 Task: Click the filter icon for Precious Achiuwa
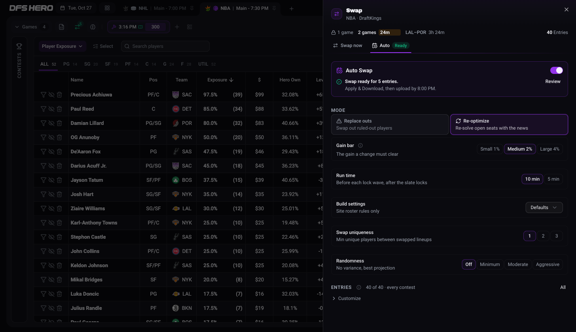(x=44, y=95)
